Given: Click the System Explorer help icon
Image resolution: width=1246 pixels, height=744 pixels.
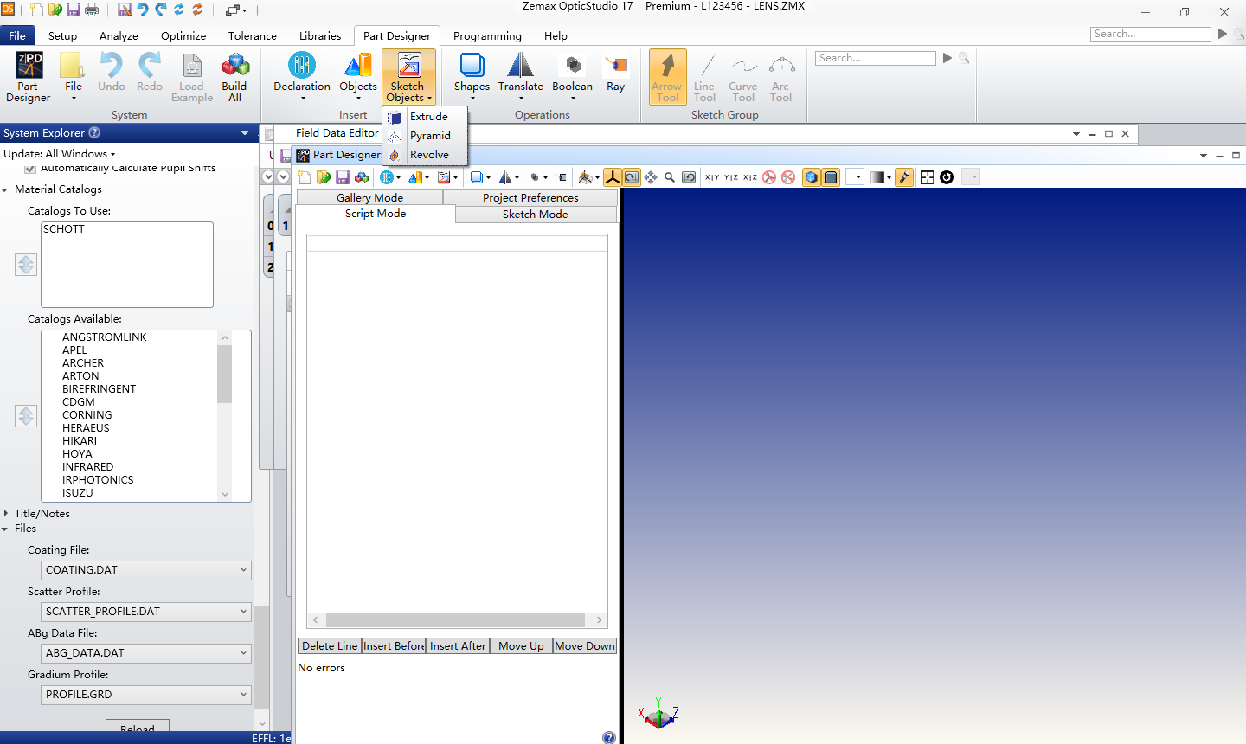Looking at the screenshot, I should click(x=95, y=132).
